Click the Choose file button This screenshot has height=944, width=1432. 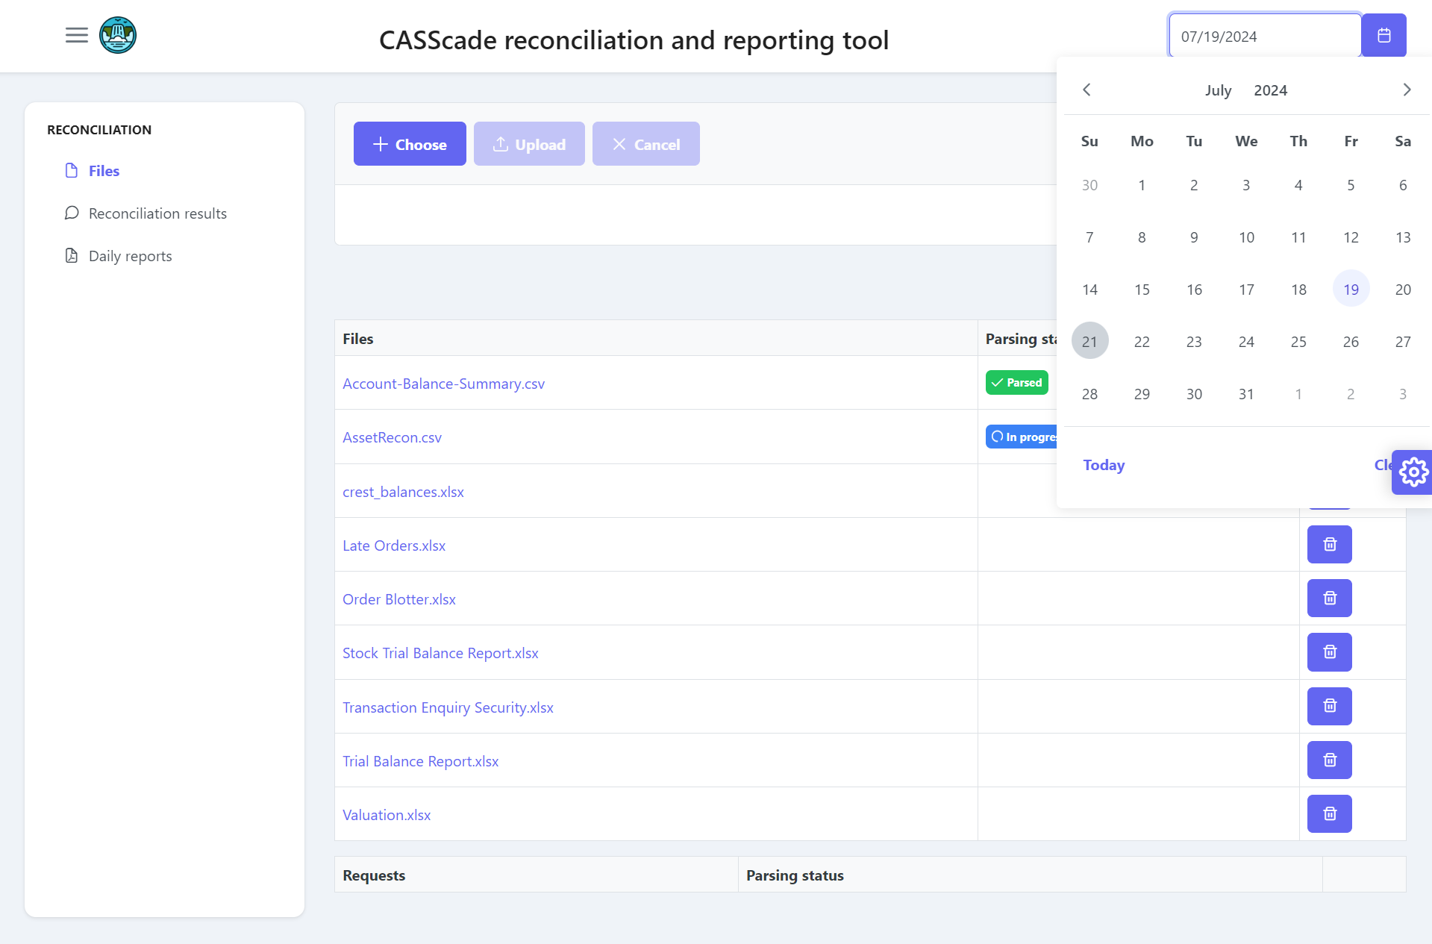[x=410, y=144]
